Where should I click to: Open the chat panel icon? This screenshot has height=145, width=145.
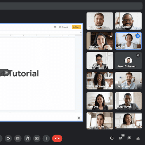[129, 138]
